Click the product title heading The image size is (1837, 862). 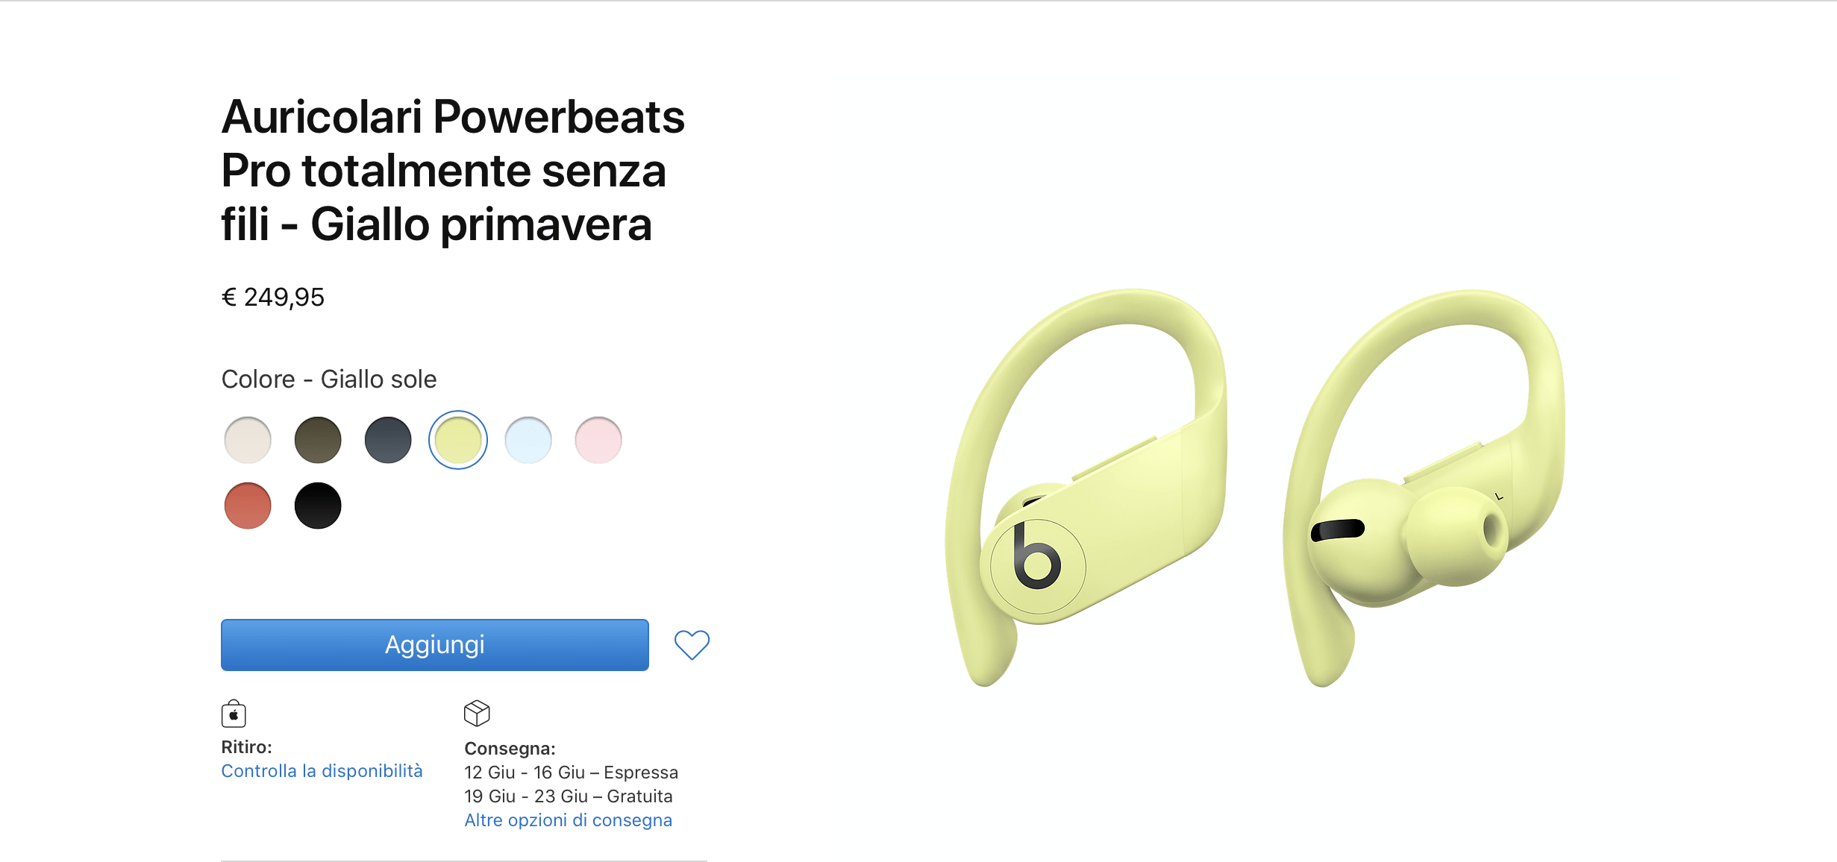(453, 171)
